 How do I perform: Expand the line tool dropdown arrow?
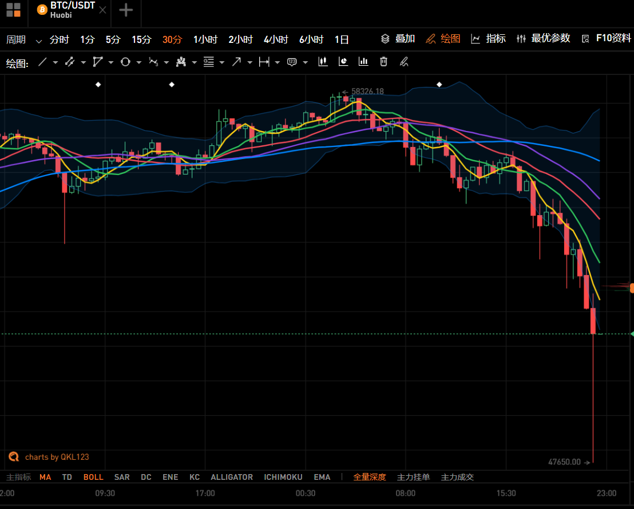(56, 62)
